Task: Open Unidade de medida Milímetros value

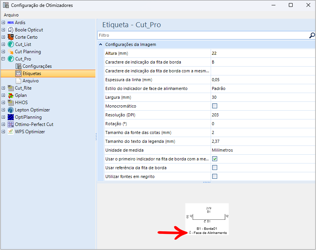Action: (263, 150)
